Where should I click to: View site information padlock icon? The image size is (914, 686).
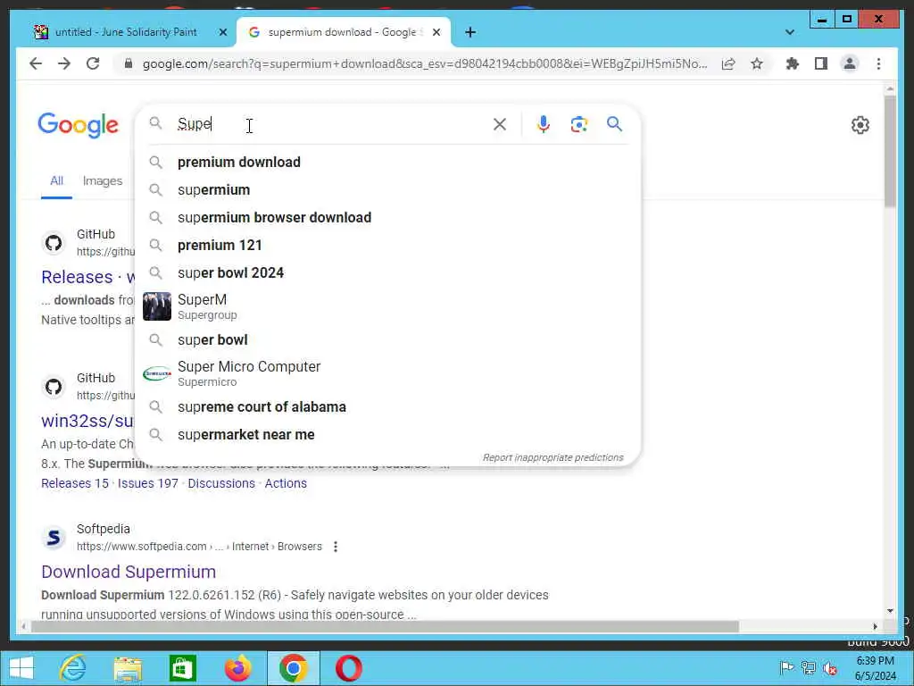click(129, 63)
